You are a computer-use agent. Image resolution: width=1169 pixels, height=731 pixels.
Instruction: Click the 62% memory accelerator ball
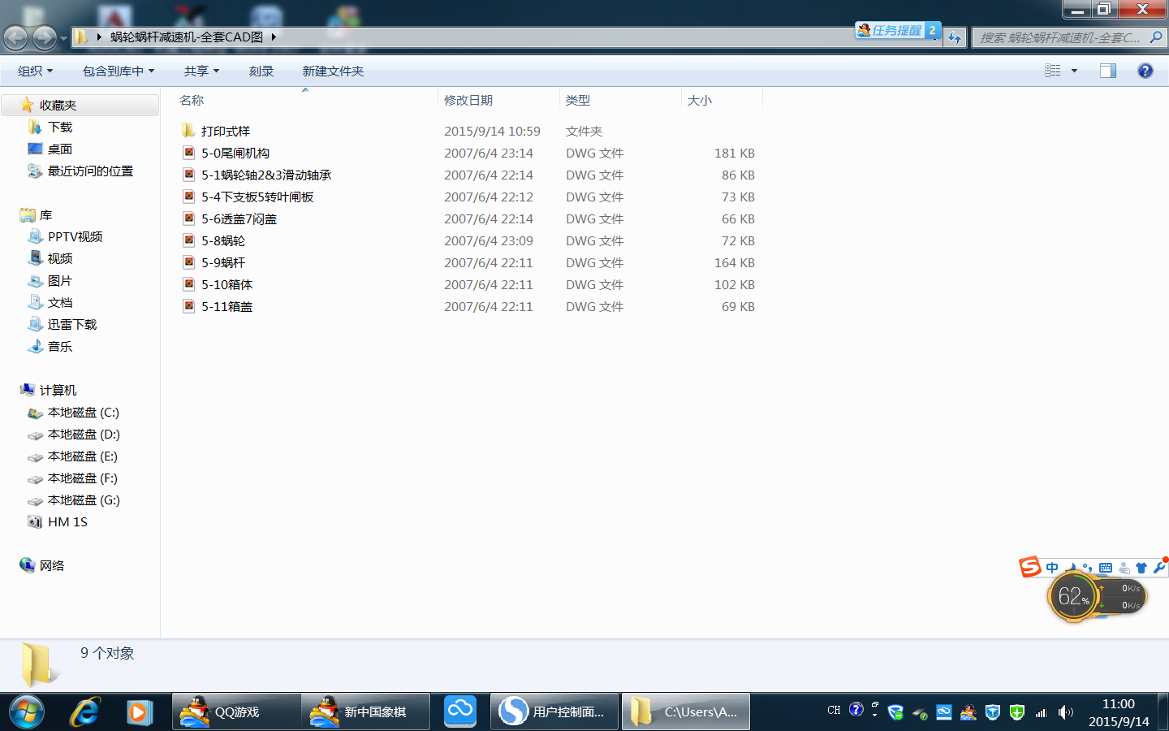tap(1073, 597)
